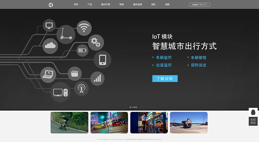Click the gears settings icon
The width and height of the screenshot is (259, 142).
(x=96, y=42)
